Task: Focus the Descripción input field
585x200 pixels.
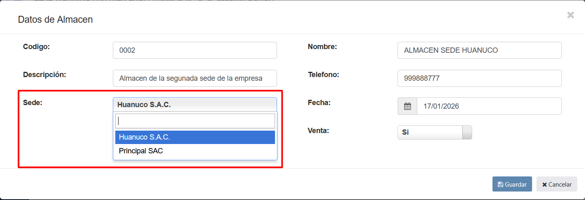Action: pos(195,78)
